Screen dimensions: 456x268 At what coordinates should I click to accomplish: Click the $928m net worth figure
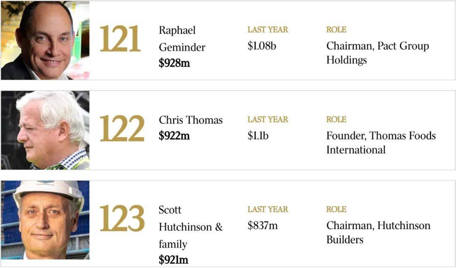174,63
